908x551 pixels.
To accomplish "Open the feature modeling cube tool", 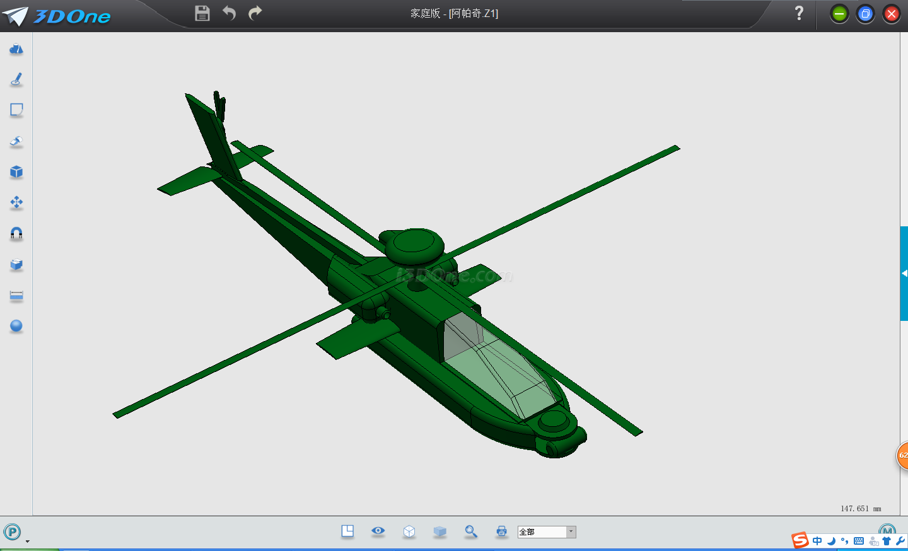I will click(16, 172).
